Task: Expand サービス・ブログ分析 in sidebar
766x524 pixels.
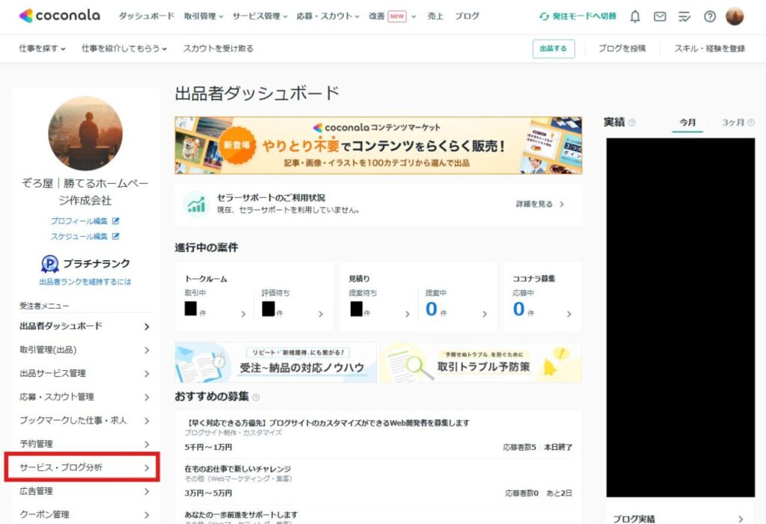Action: tap(82, 468)
